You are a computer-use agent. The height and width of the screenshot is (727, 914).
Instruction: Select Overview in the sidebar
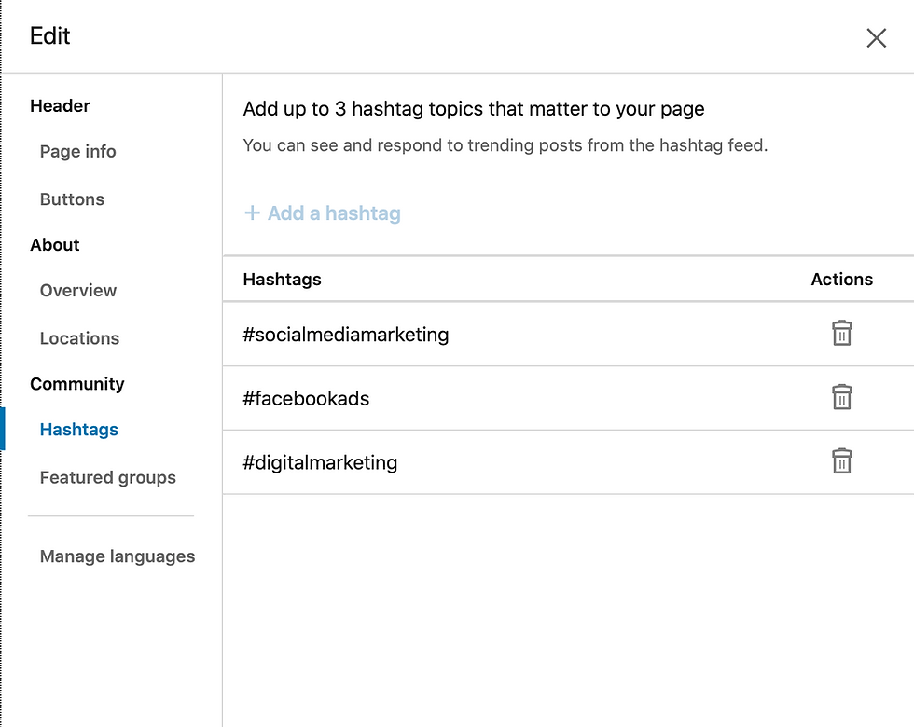pyautogui.click(x=78, y=290)
